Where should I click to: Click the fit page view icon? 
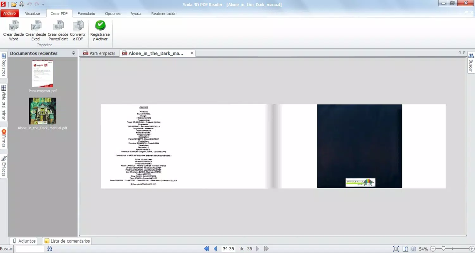pyautogui.click(x=396, y=249)
